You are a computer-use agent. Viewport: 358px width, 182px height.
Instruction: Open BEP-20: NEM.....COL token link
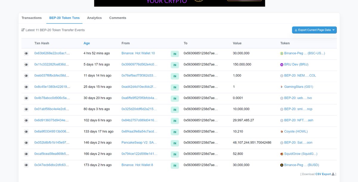pos(300,76)
